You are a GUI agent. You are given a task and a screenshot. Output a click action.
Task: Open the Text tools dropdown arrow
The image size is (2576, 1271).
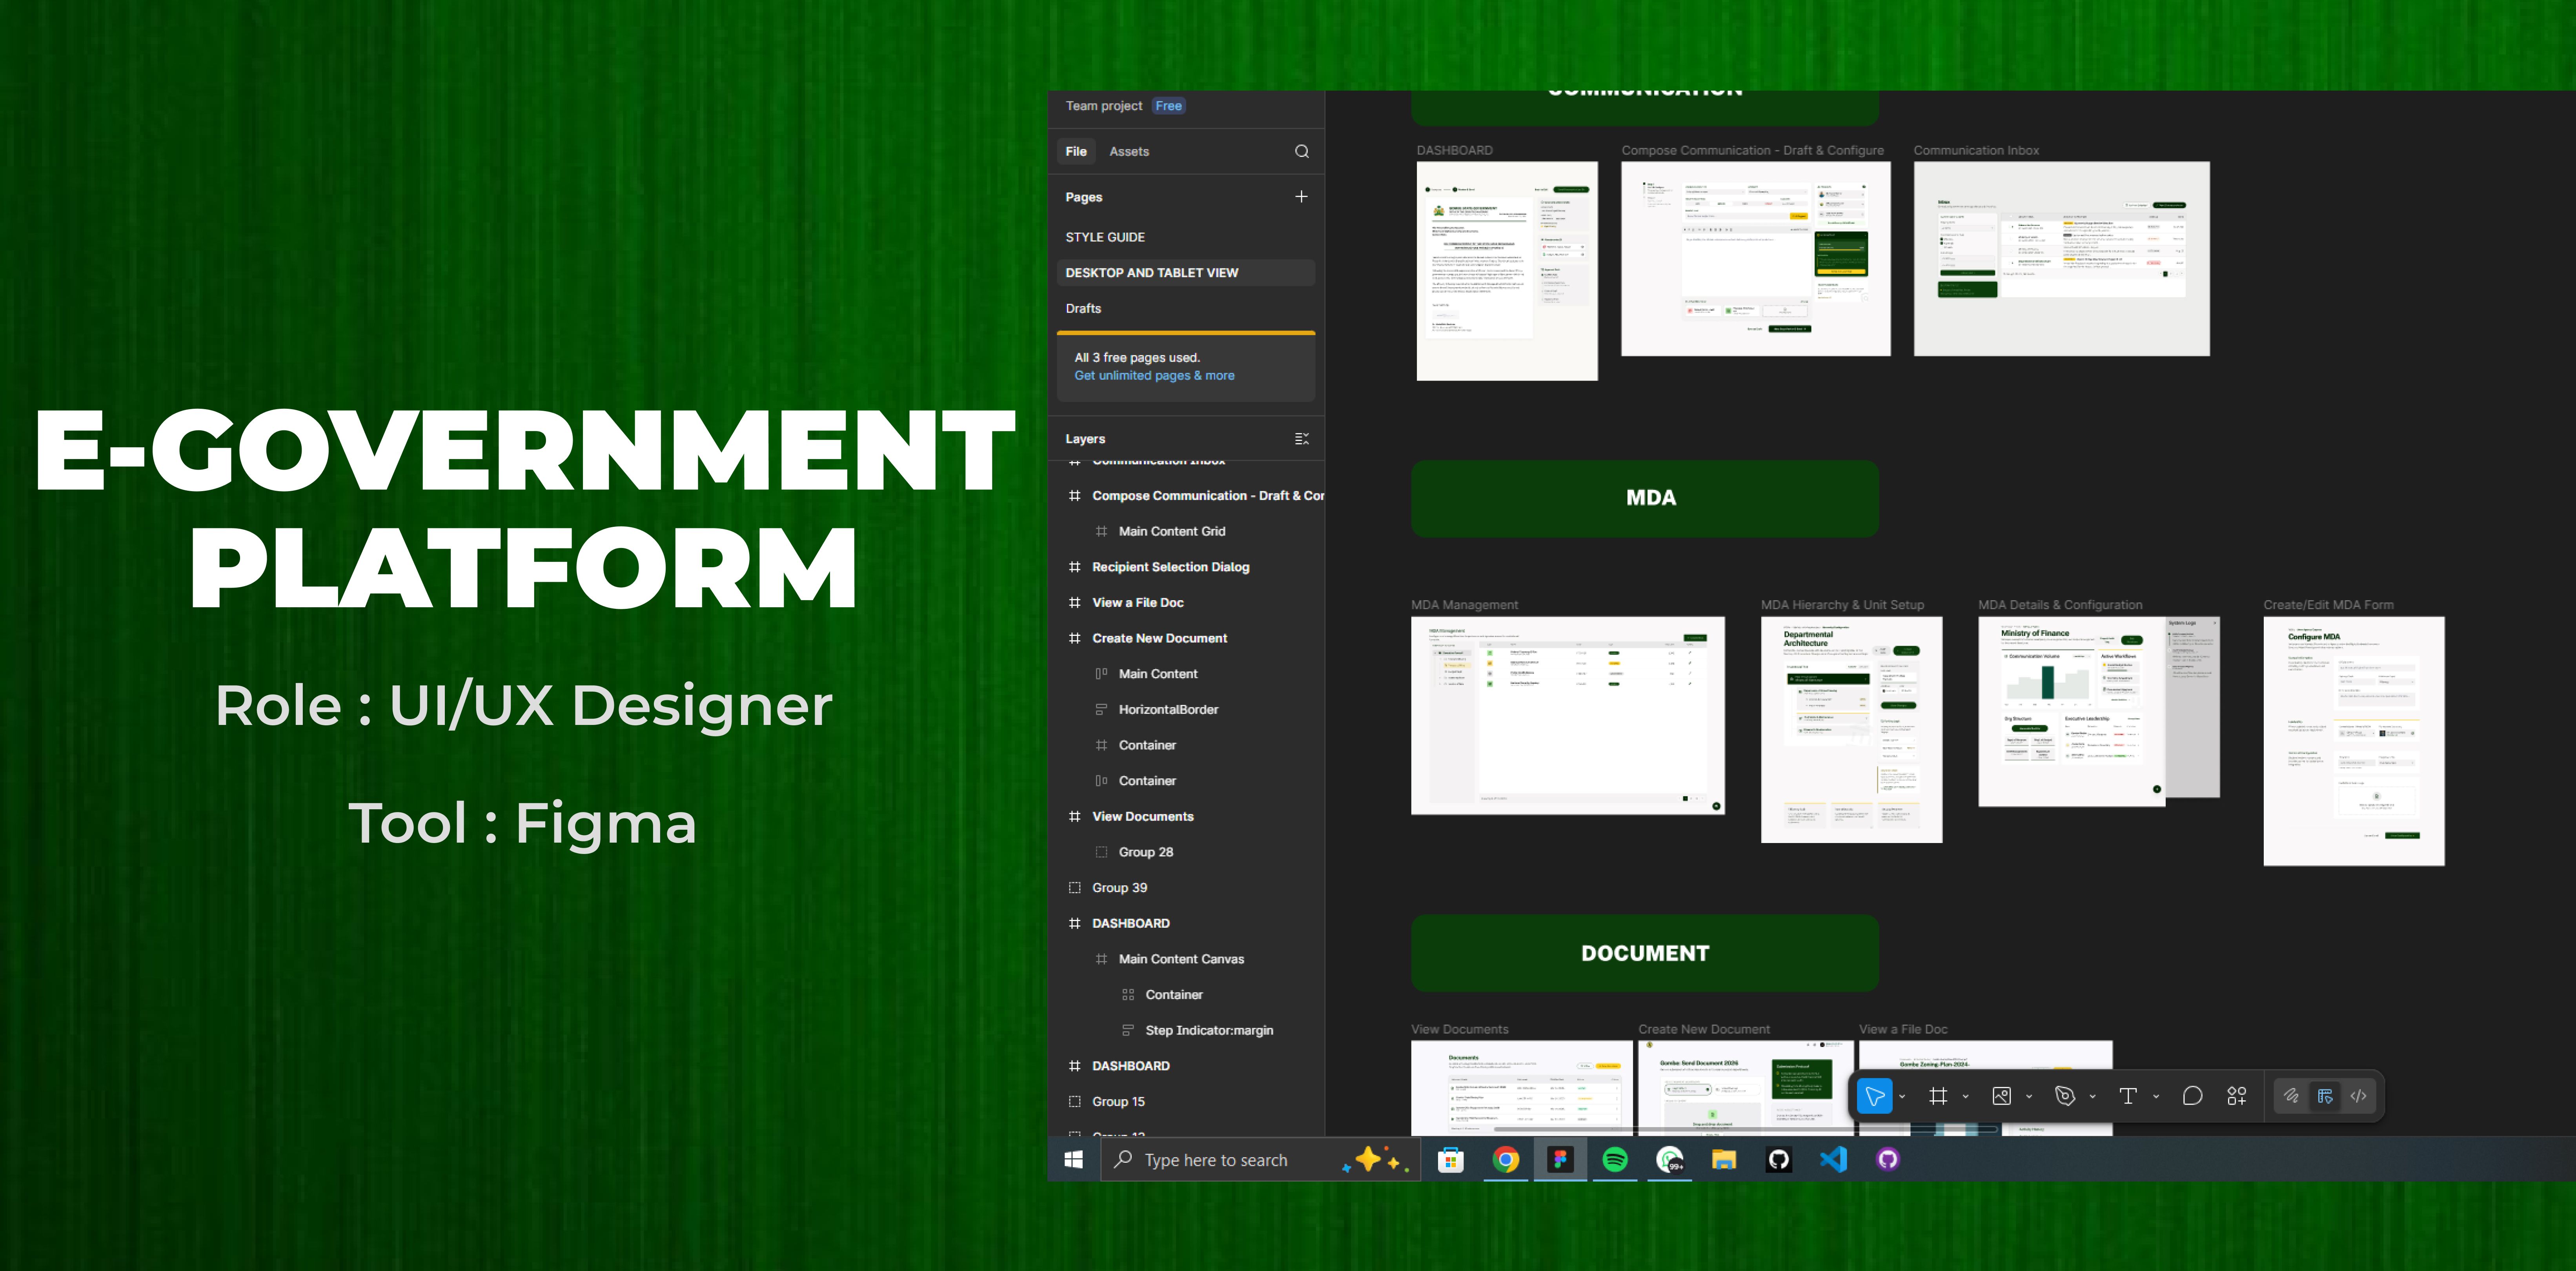click(2156, 1097)
